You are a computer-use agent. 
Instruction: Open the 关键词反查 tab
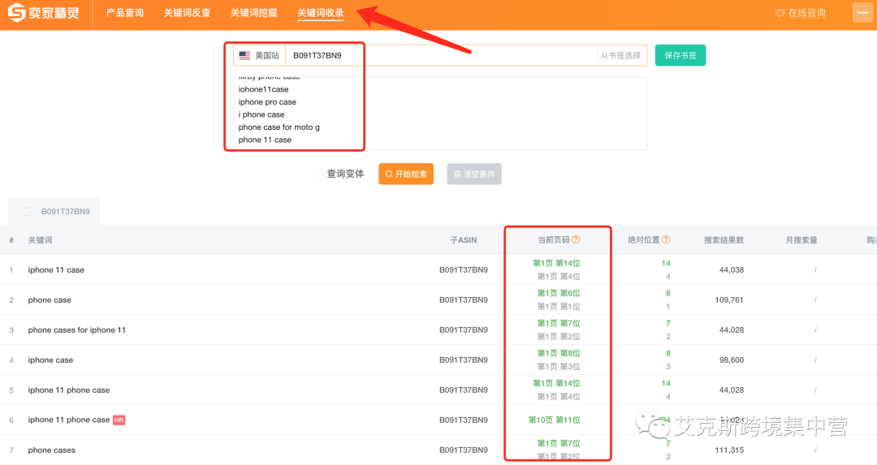coord(187,13)
